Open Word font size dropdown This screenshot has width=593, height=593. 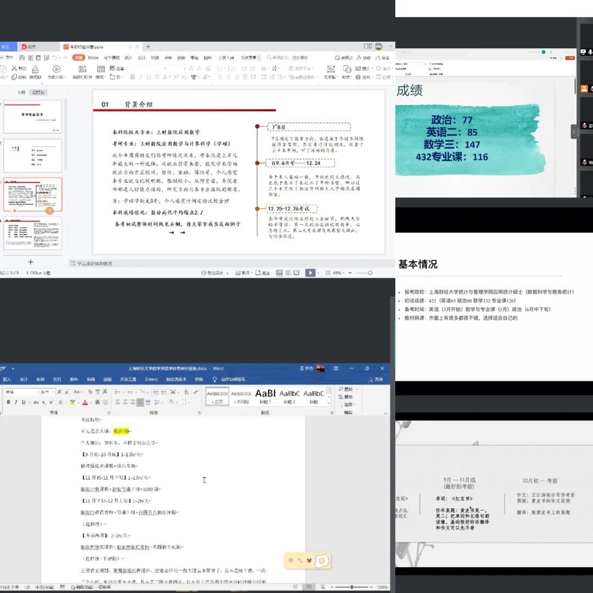pos(53,392)
